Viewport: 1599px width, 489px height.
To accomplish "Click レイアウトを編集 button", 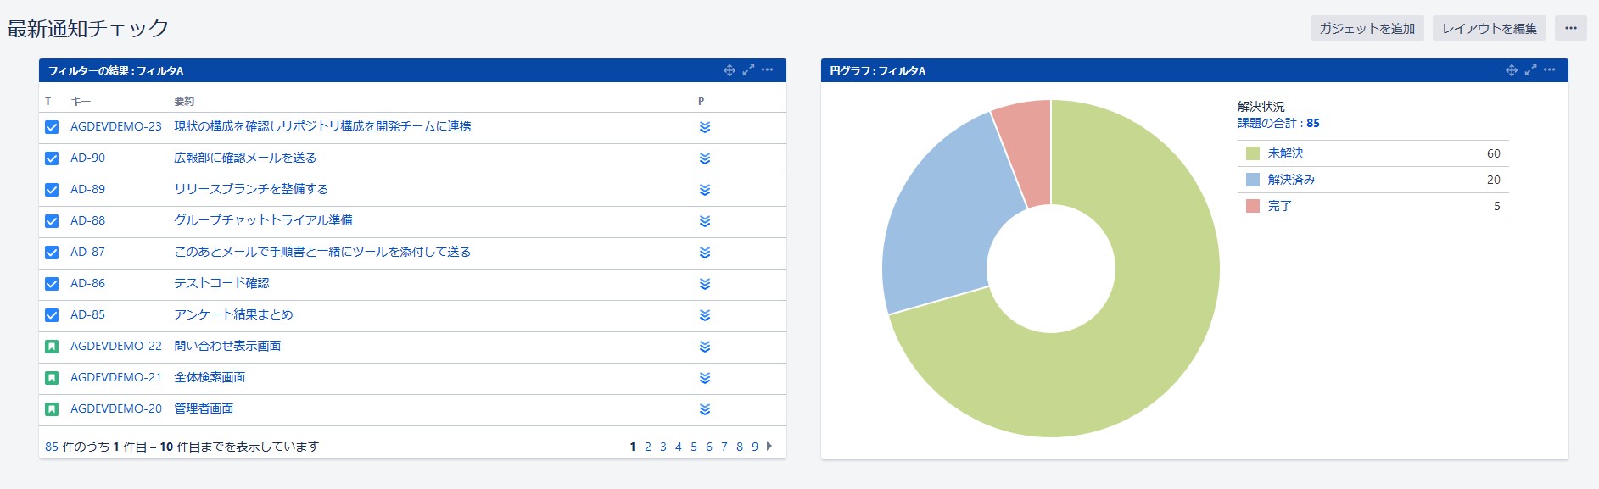I will click(x=1489, y=28).
